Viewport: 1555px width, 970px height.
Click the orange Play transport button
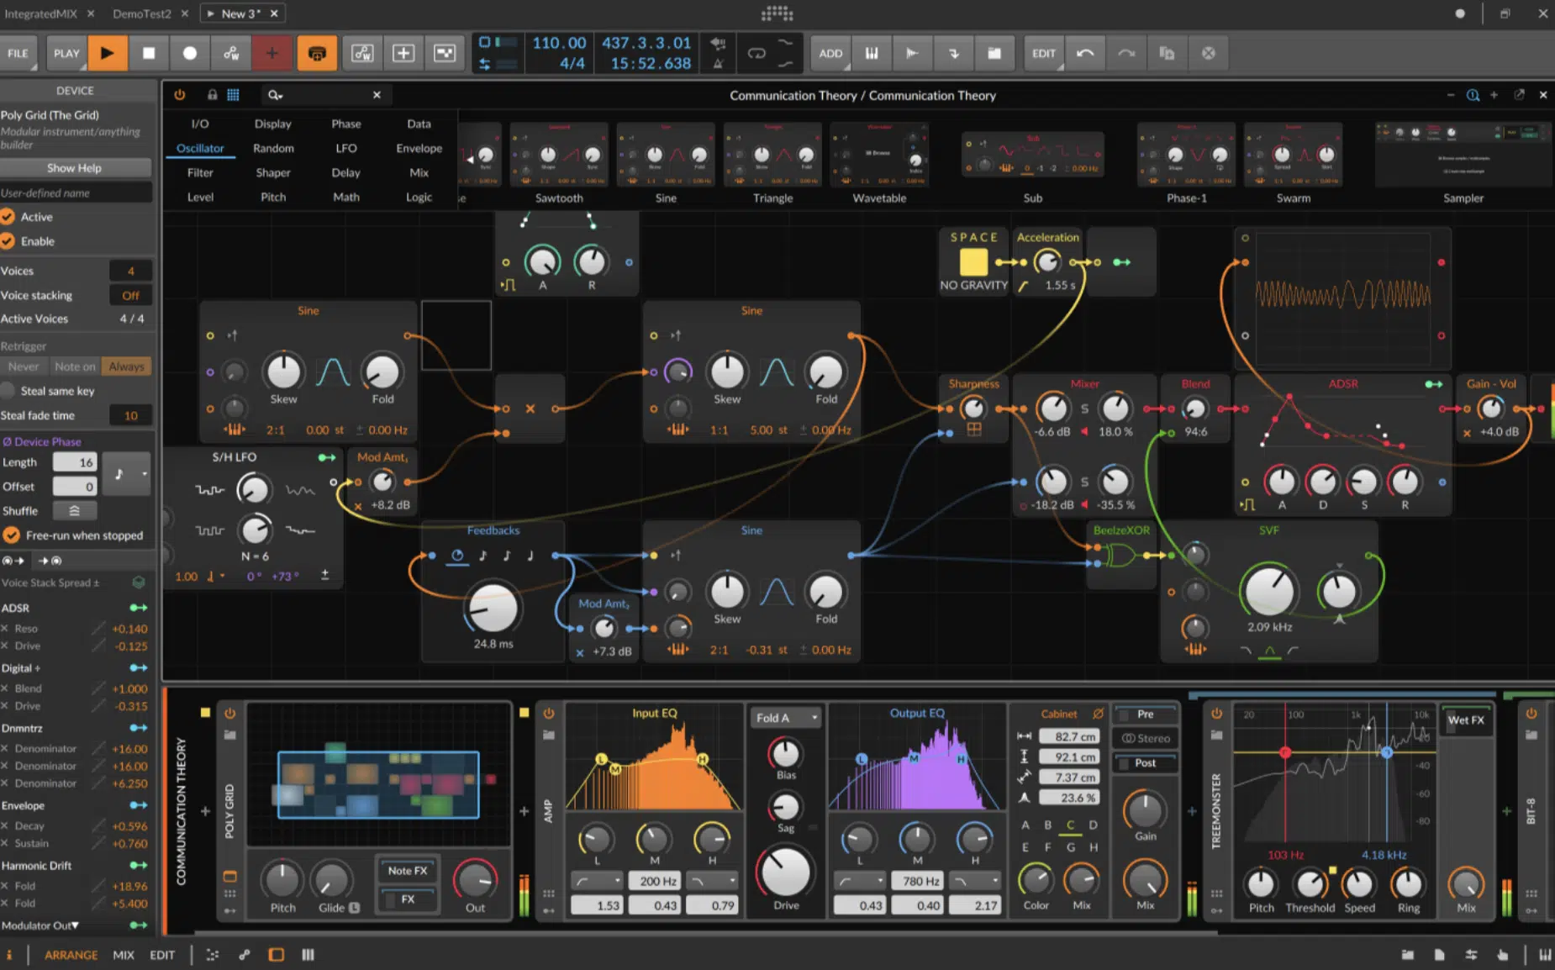(x=107, y=53)
